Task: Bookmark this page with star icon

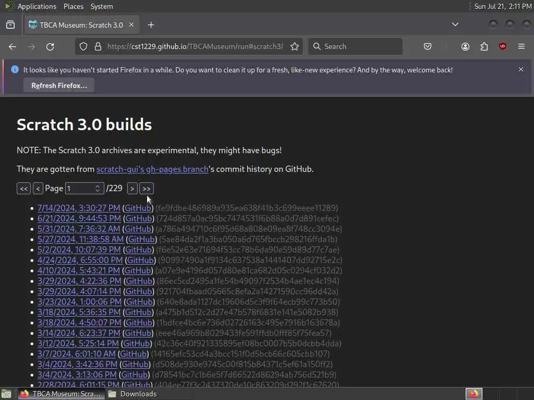Action: [x=295, y=46]
